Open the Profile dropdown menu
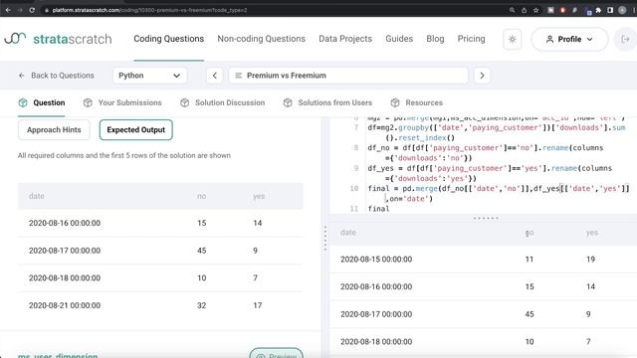The height and width of the screenshot is (358, 637). [x=569, y=40]
